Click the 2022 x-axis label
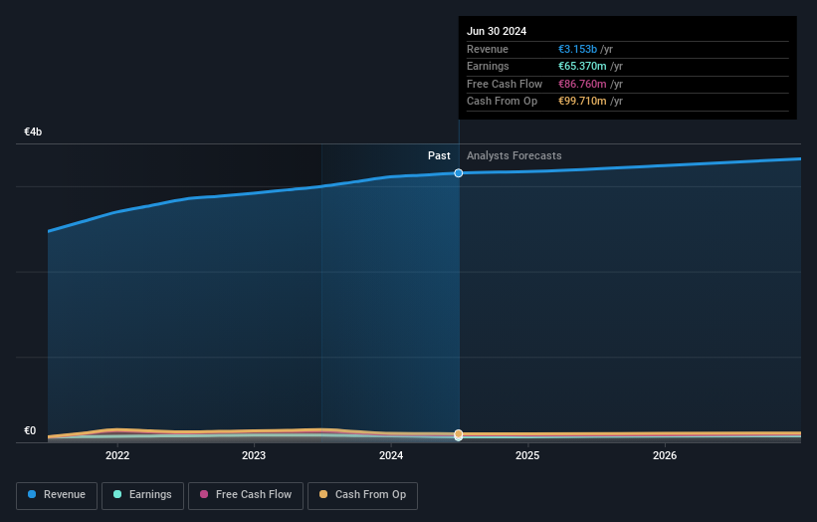This screenshot has width=817, height=522. click(x=117, y=455)
